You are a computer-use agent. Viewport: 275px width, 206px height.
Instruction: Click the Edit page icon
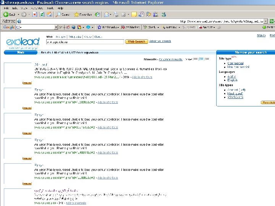[x=123, y=14]
